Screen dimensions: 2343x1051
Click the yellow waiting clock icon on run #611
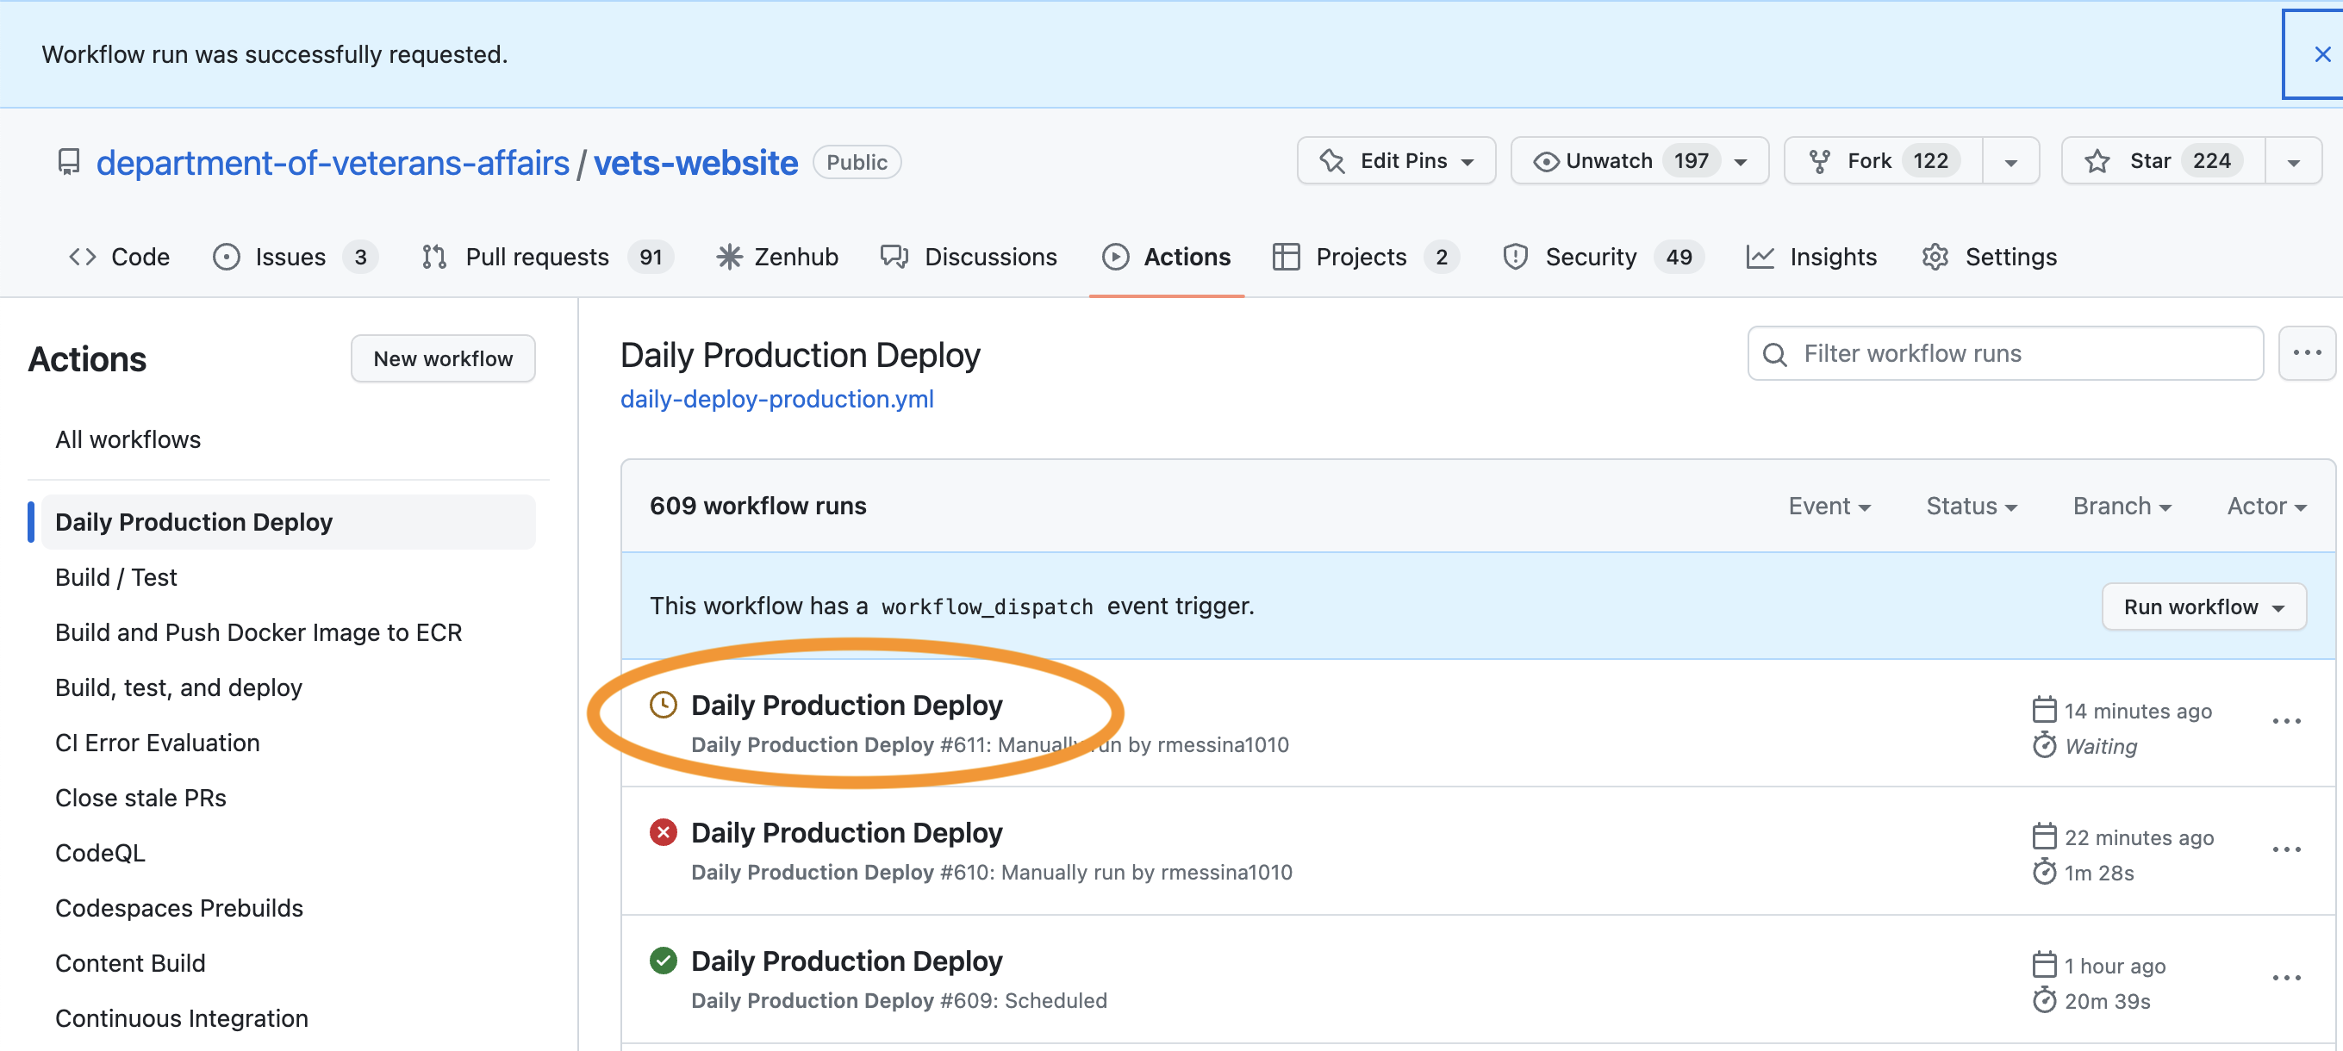coord(663,705)
